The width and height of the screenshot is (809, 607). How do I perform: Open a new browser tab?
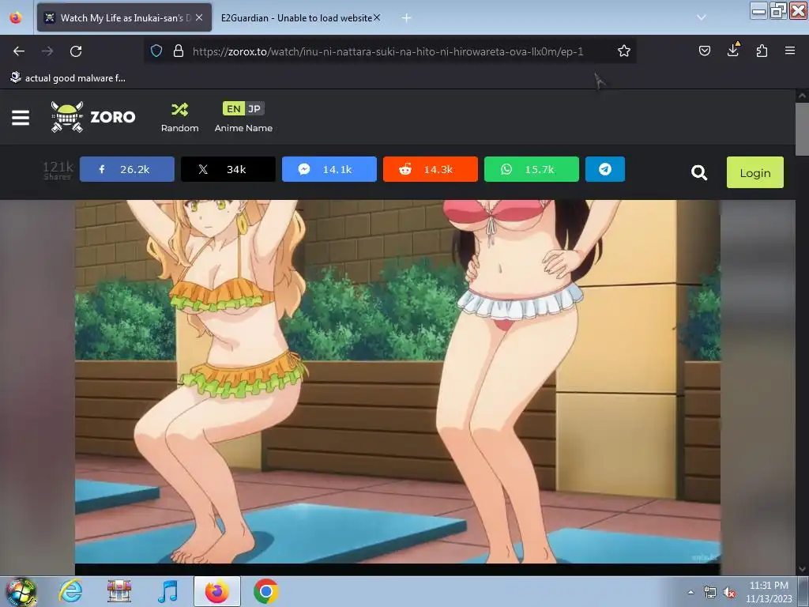(x=407, y=18)
